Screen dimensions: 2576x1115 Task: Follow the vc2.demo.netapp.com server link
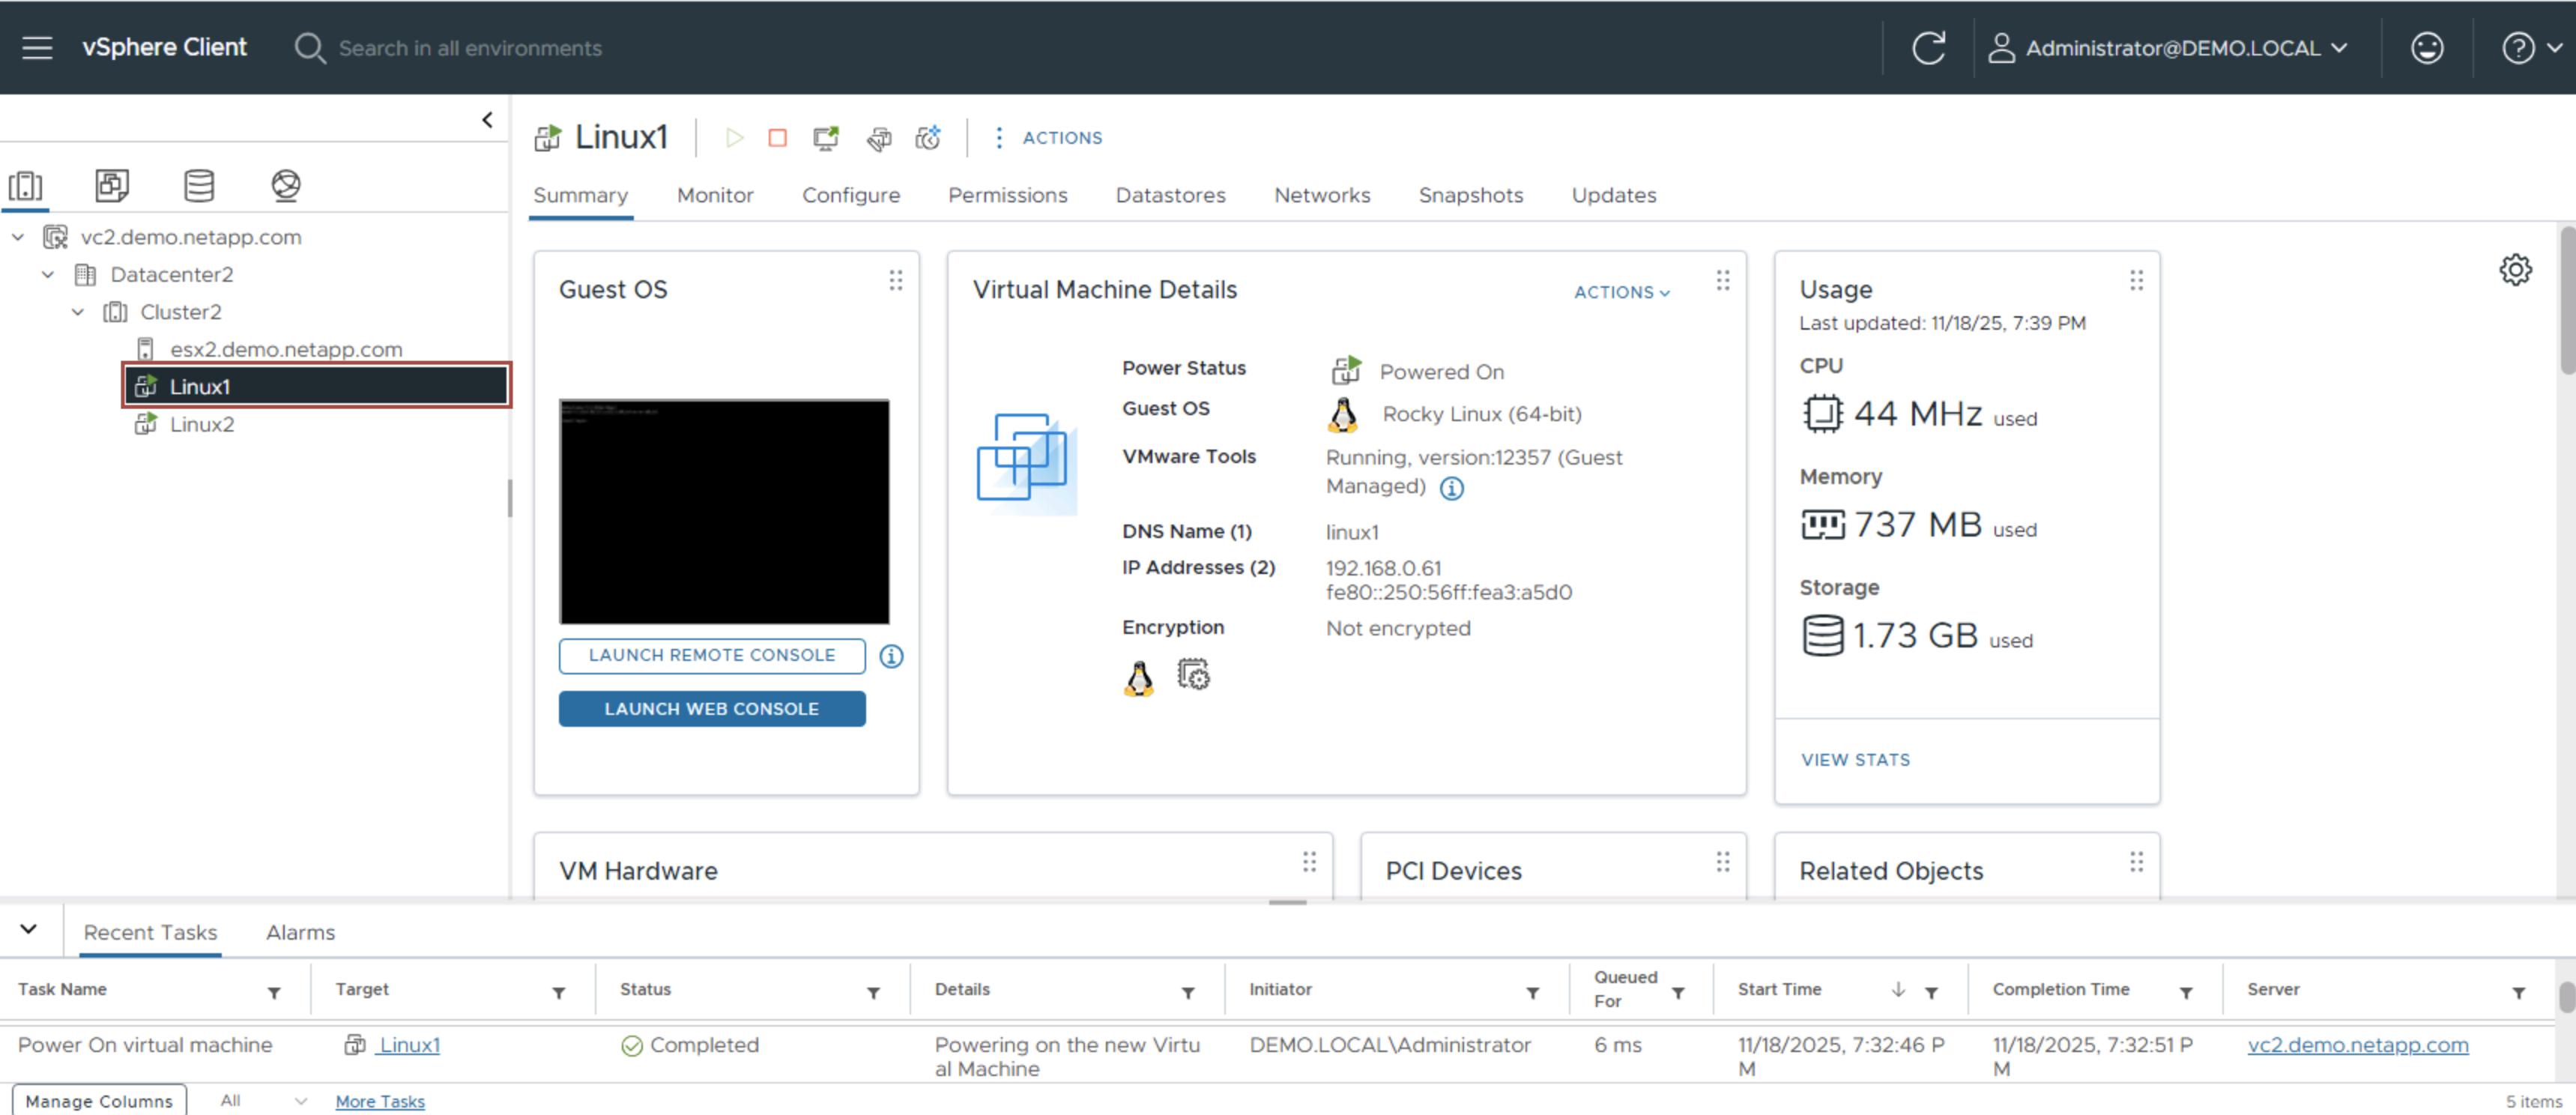click(2358, 1045)
